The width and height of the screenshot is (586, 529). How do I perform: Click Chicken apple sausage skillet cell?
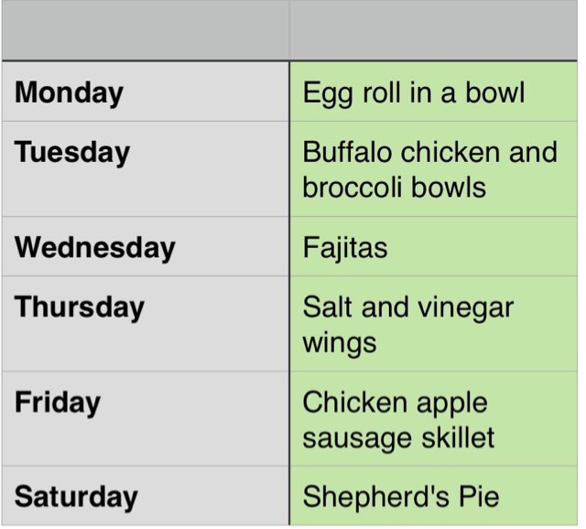[x=434, y=419]
